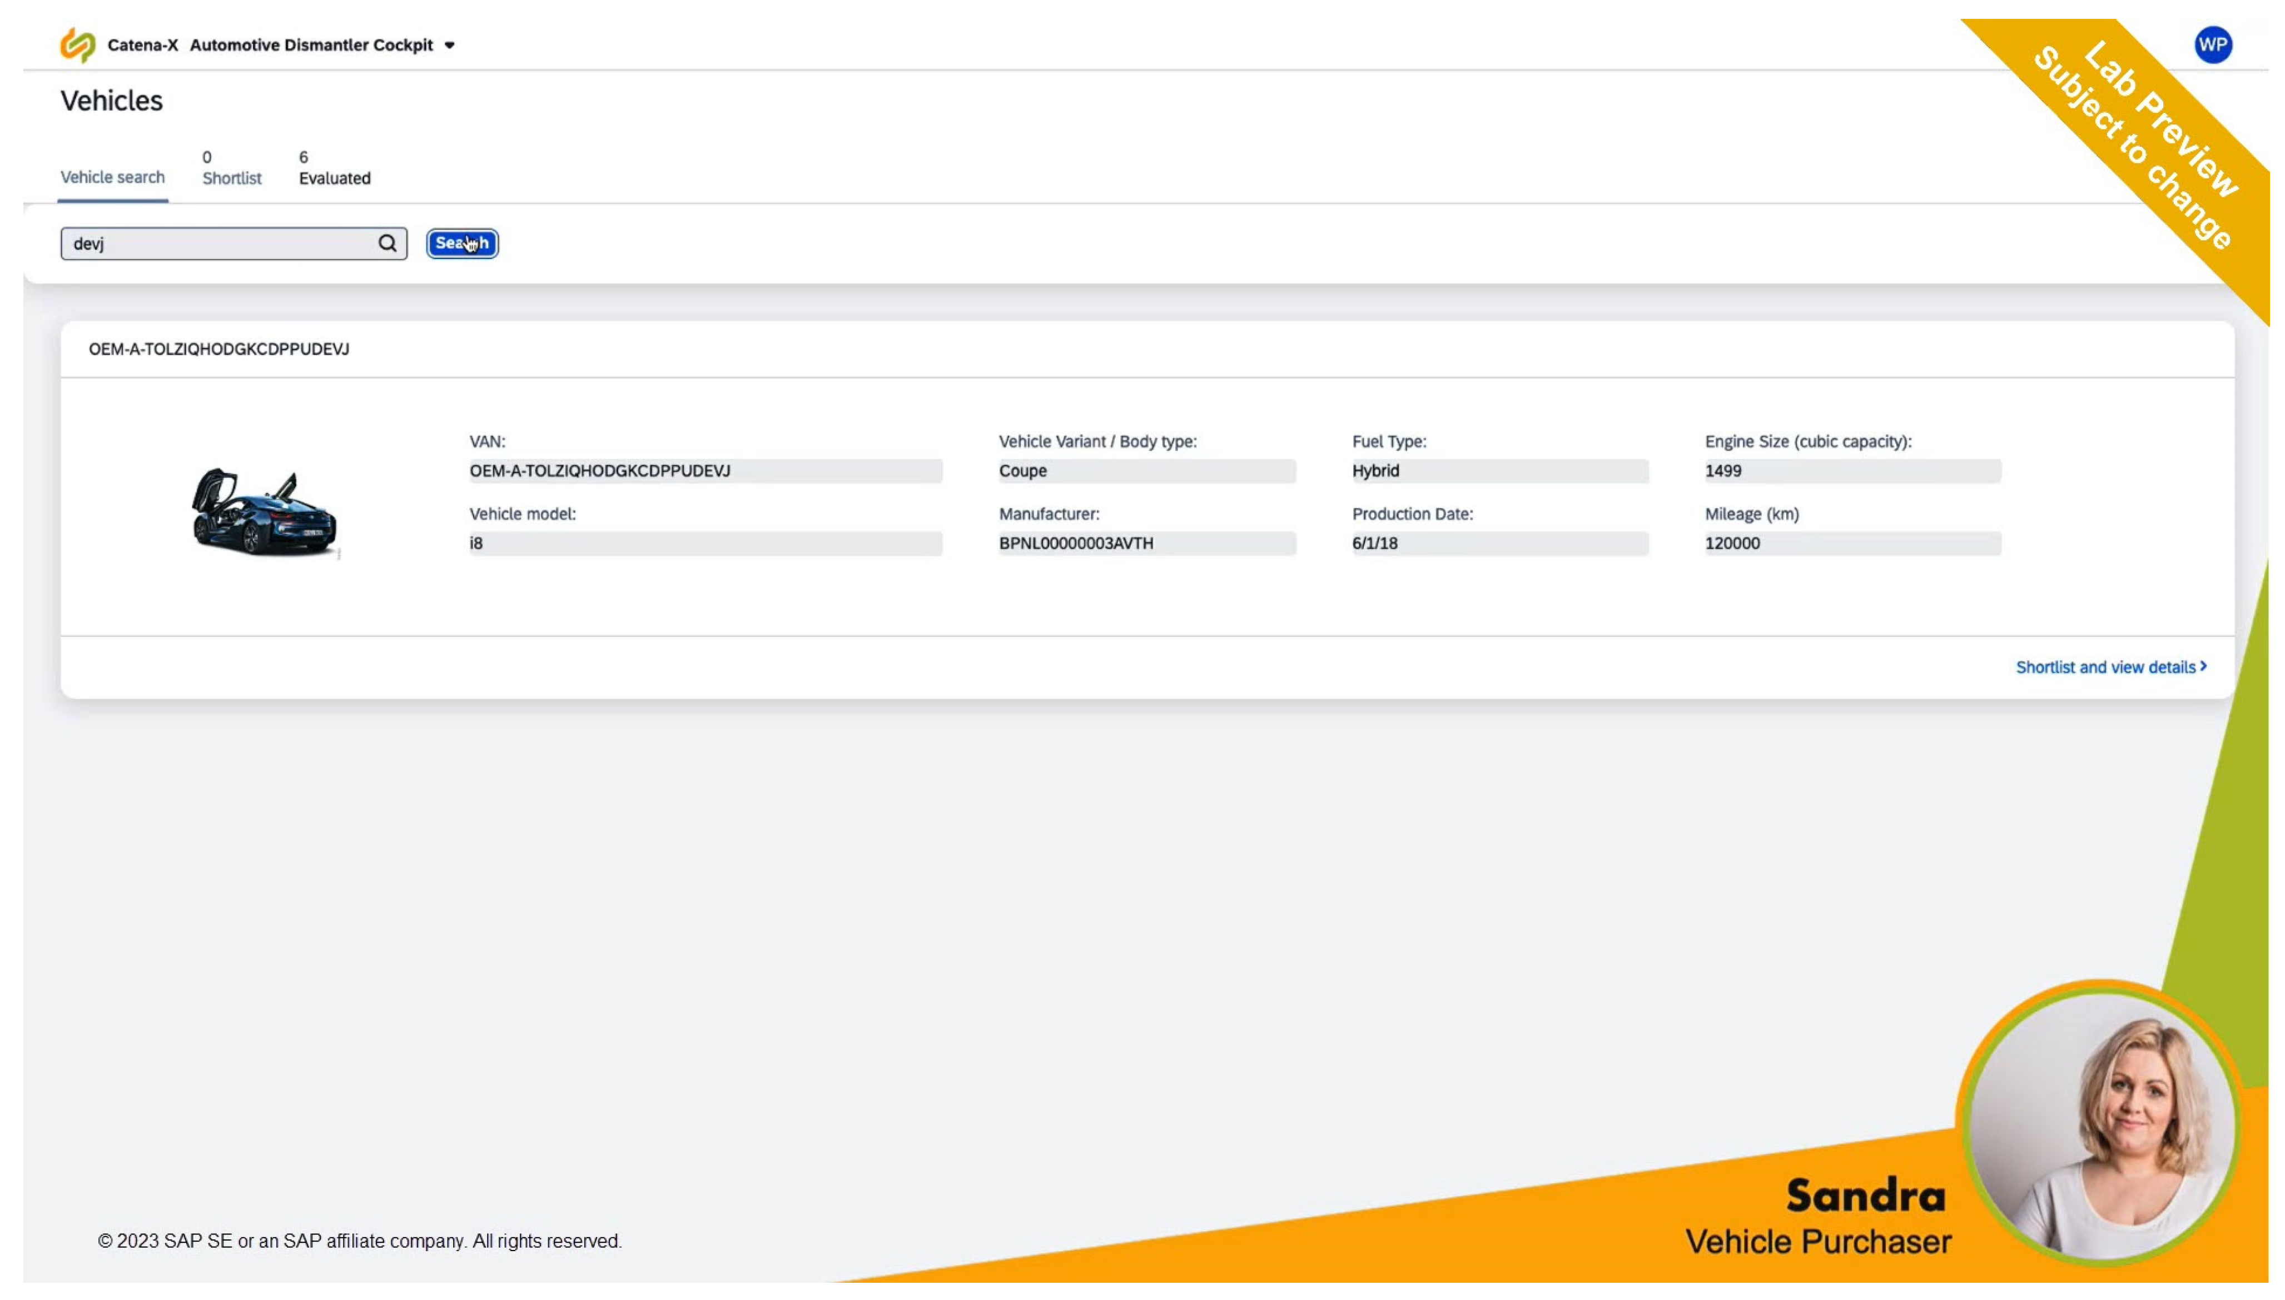Click the card header OEM-A-TOLZIQHODGKCDPPUDEVJ
2285x1300 pixels.
[218, 349]
